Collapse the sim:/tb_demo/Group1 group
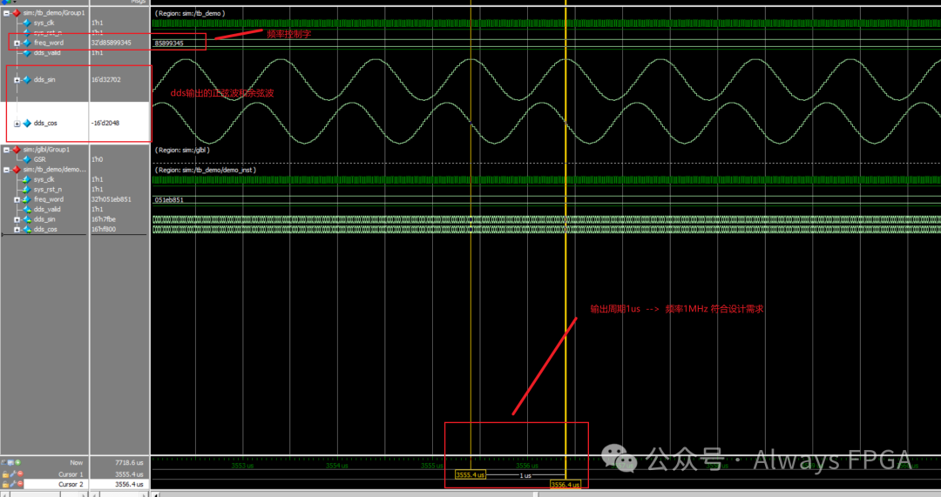This screenshot has height=497, width=941. 7,12
